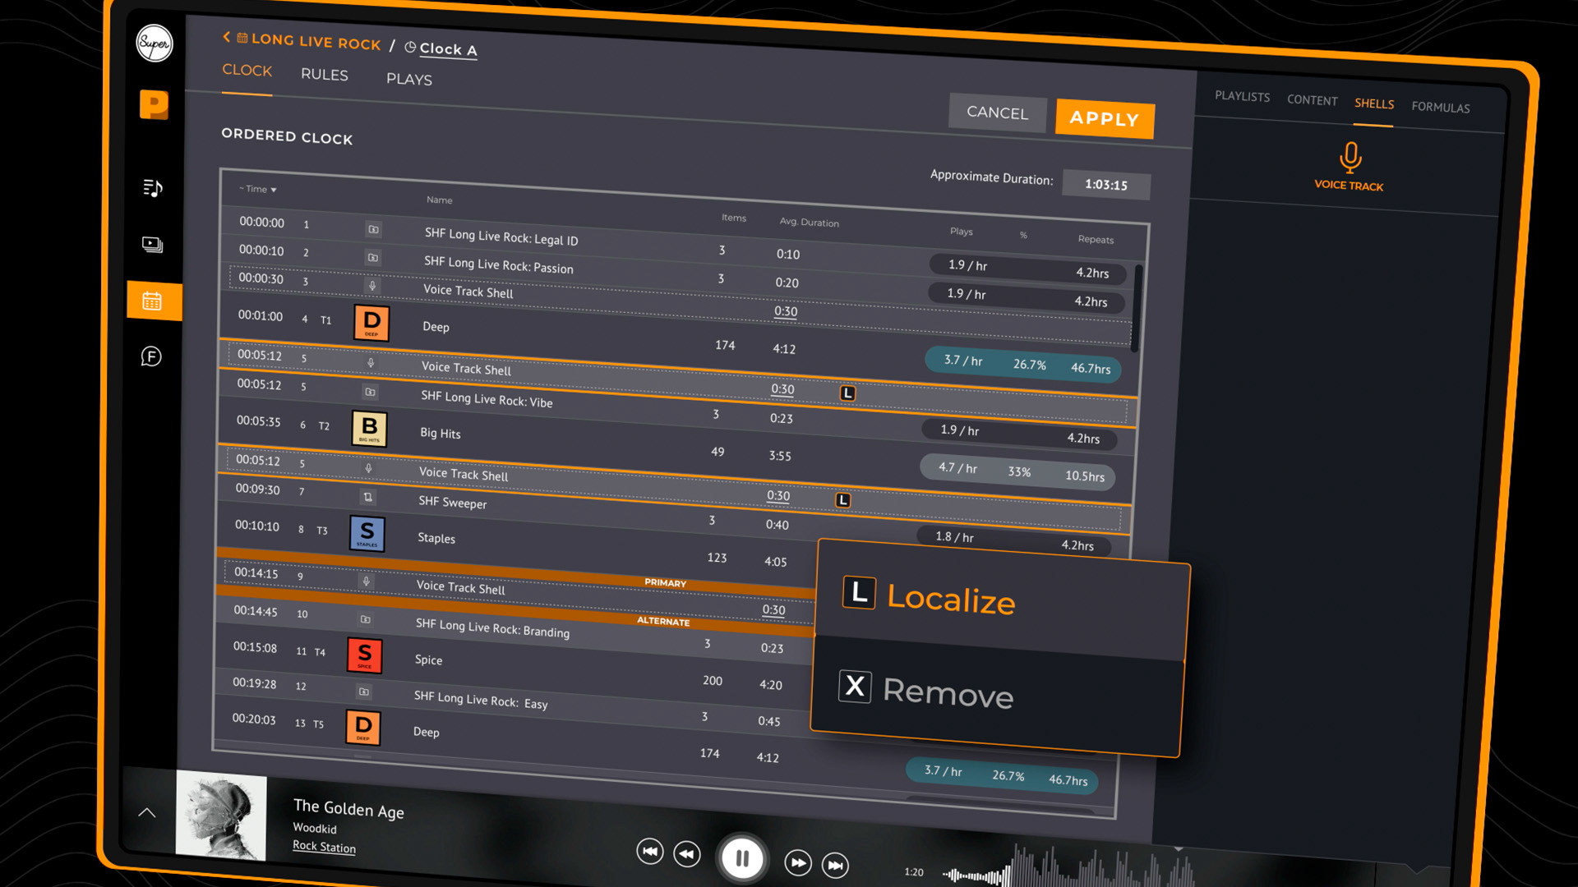Open the Formulas tab
Image resolution: width=1578 pixels, height=887 pixels.
[x=1440, y=108]
